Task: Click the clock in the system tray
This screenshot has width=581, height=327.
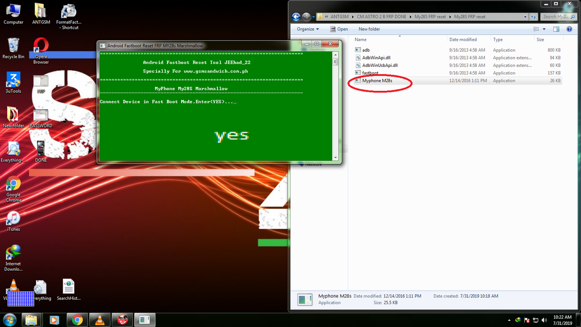Action: point(563,320)
